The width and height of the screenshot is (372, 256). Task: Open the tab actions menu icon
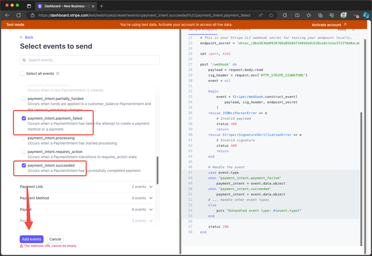click(29, 6)
